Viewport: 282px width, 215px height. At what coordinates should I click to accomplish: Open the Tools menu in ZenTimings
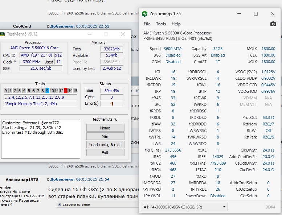pos(161,24)
